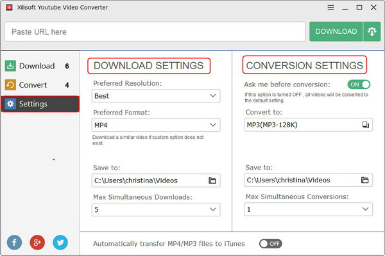
Task: Close the Xilisoft window
Action: pos(373,8)
